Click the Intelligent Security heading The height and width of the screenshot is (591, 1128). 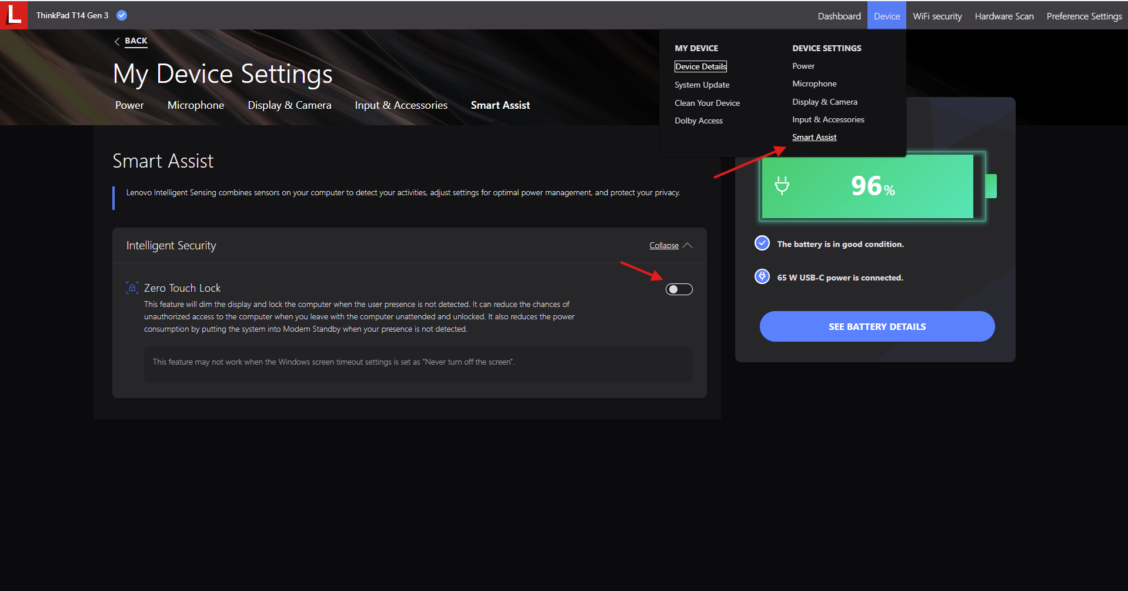point(171,245)
